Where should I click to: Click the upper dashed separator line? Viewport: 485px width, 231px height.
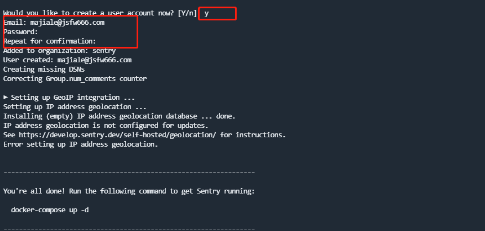tap(129, 173)
